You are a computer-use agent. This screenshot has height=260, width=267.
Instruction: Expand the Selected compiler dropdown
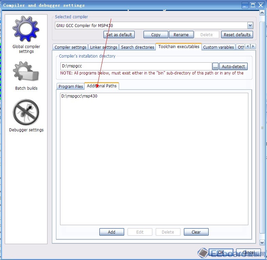click(x=250, y=25)
